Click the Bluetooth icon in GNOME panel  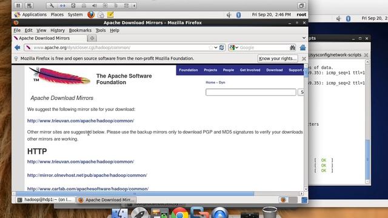coord(238,15)
